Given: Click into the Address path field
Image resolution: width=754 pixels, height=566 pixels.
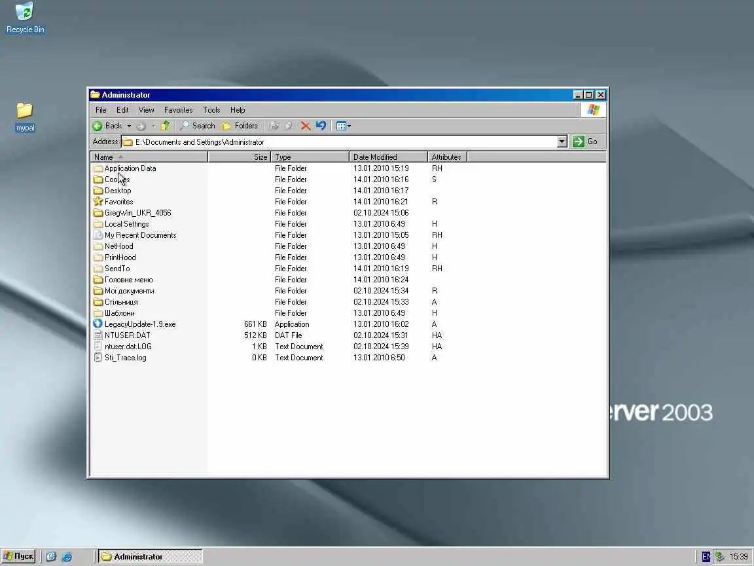Looking at the screenshot, I should (x=339, y=142).
